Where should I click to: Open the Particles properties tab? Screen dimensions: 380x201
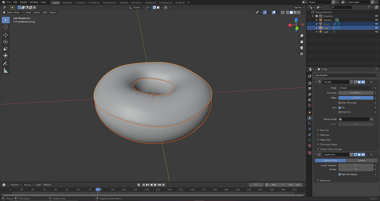(309, 124)
